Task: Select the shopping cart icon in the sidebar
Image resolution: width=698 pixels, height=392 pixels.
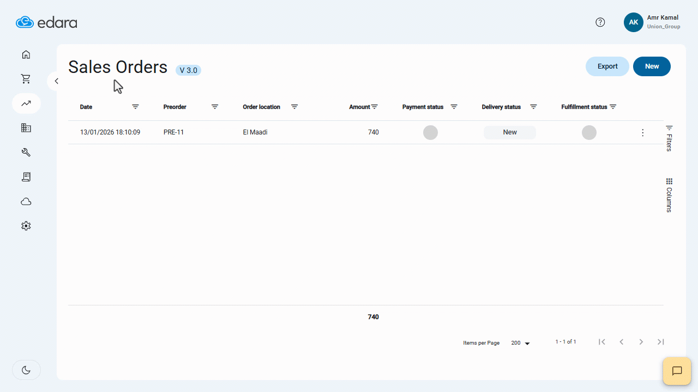Action: coord(26,78)
